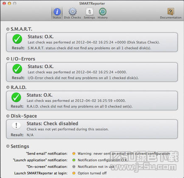Click the '"On-screen" notification:' label
Screen dimensions: 184x178
[x=47, y=167]
